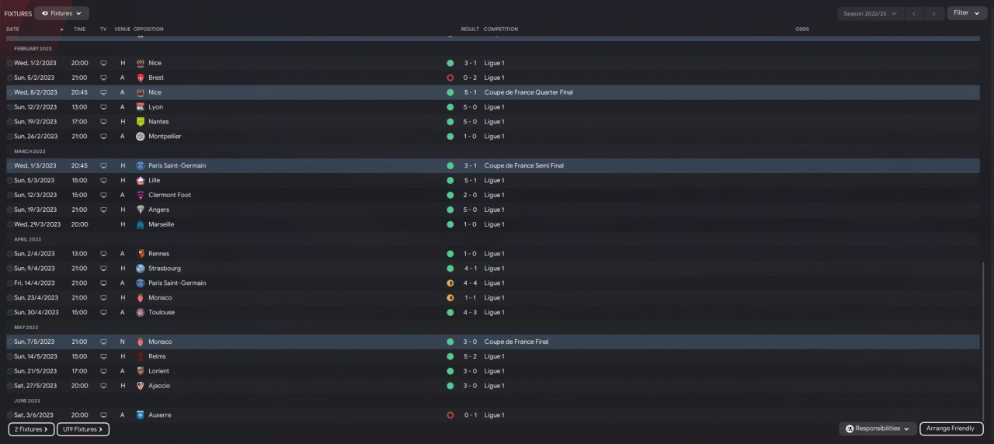Click the green win indicator for Lille match
This screenshot has height=444, width=994.
point(450,180)
